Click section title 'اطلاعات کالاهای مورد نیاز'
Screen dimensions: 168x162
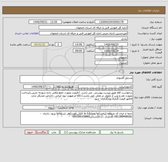pyautogui.click(x=146, y=72)
